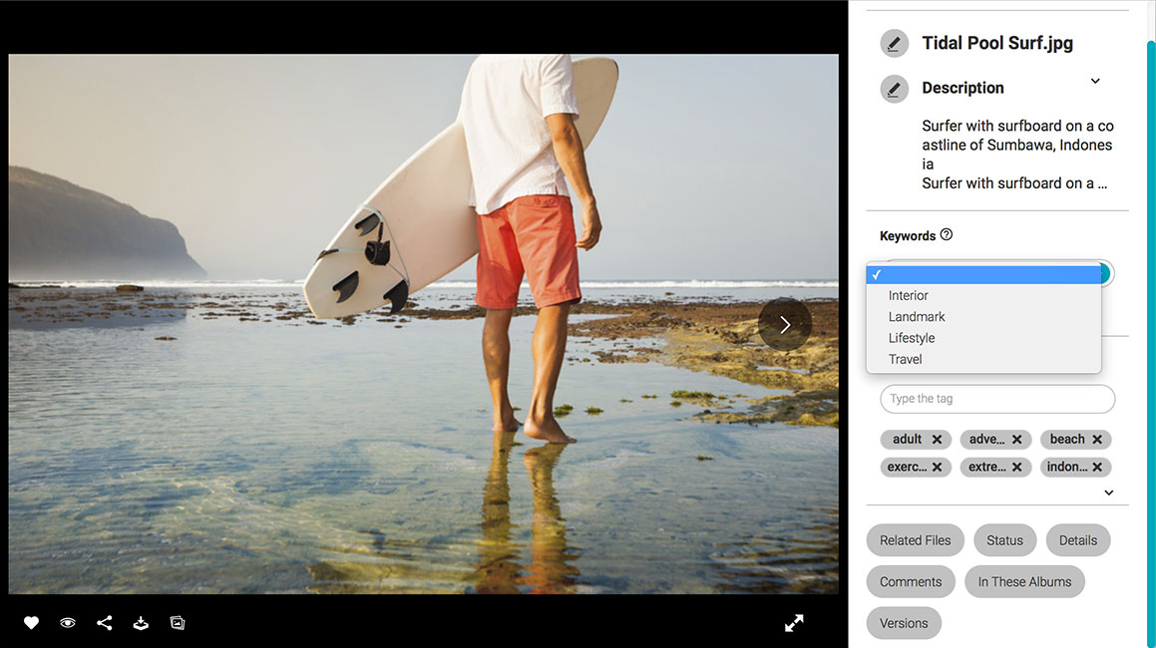1156x648 pixels.
Task: Mark the image as a favorite
Action: point(31,622)
